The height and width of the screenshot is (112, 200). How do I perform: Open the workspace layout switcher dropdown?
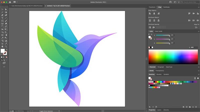[15, 2]
